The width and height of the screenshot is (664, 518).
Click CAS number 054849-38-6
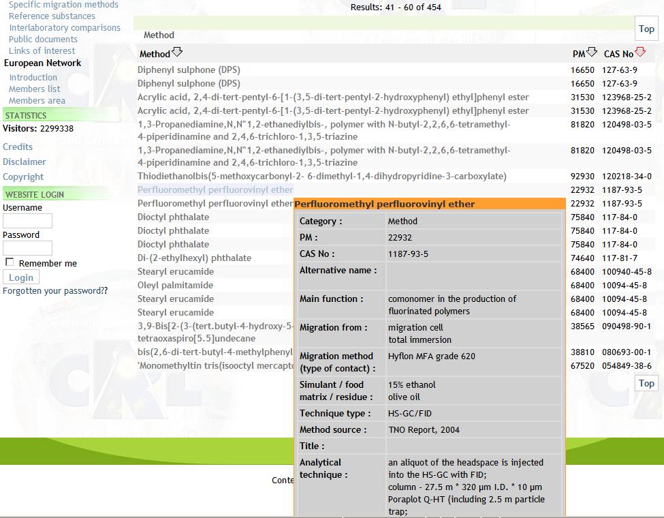coord(627,366)
